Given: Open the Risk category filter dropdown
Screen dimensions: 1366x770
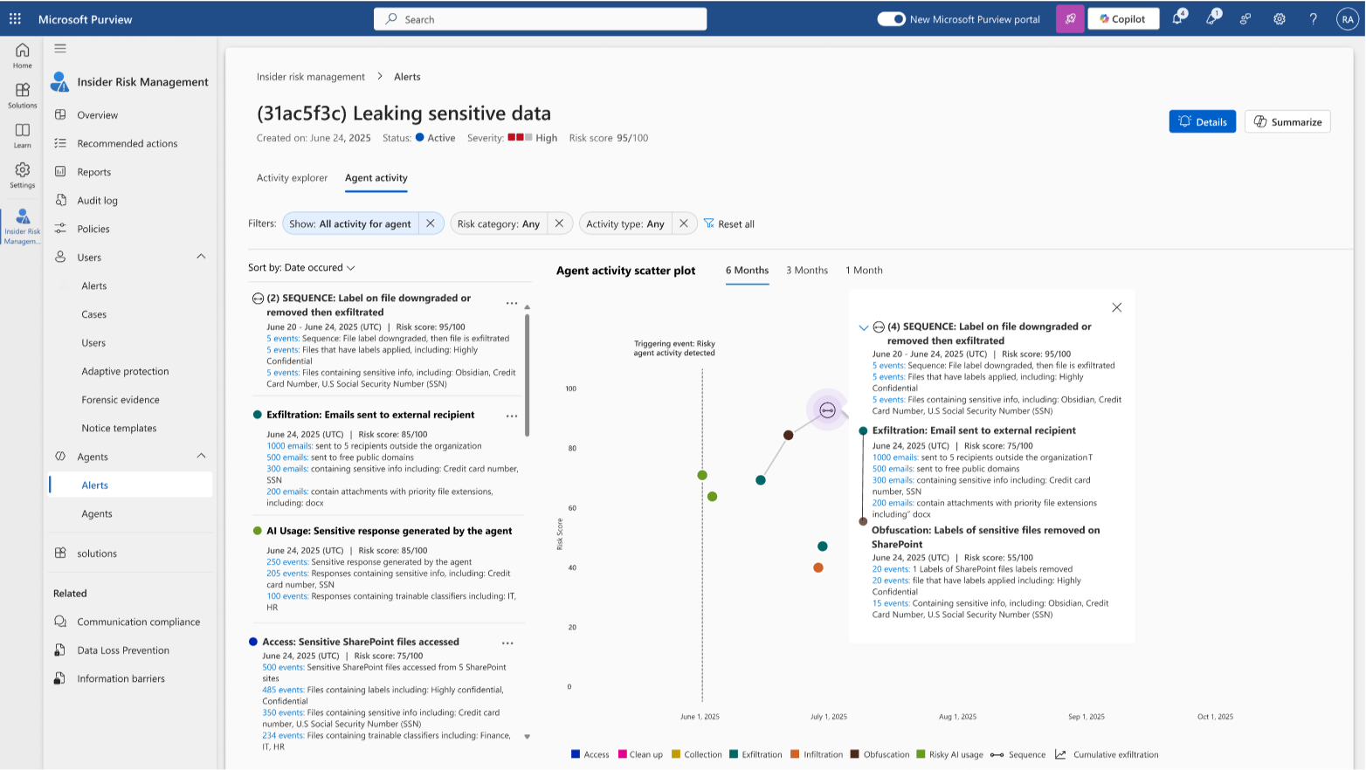Looking at the screenshot, I should click(x=499, y=224).
